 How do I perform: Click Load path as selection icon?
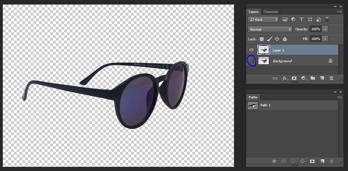(x=293, y=161)
